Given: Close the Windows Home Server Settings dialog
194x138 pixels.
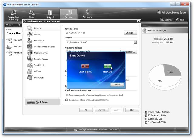Looking at the screenshot, I should pyautogui.click(x=139, y=21).
